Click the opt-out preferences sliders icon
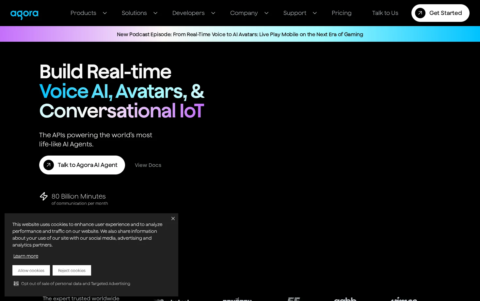480x301 pixels. click(16, 284)
